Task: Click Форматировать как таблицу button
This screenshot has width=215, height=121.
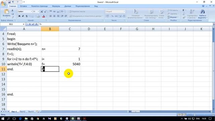Action: pos(151,14)
